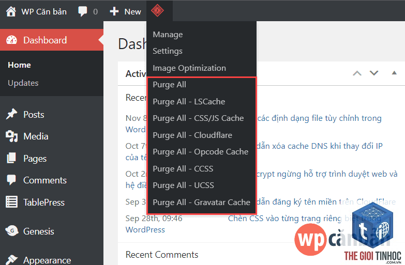Click the TablePress table icon
Viewport: 405px width, 265px height.
click(x=11, y=202)
